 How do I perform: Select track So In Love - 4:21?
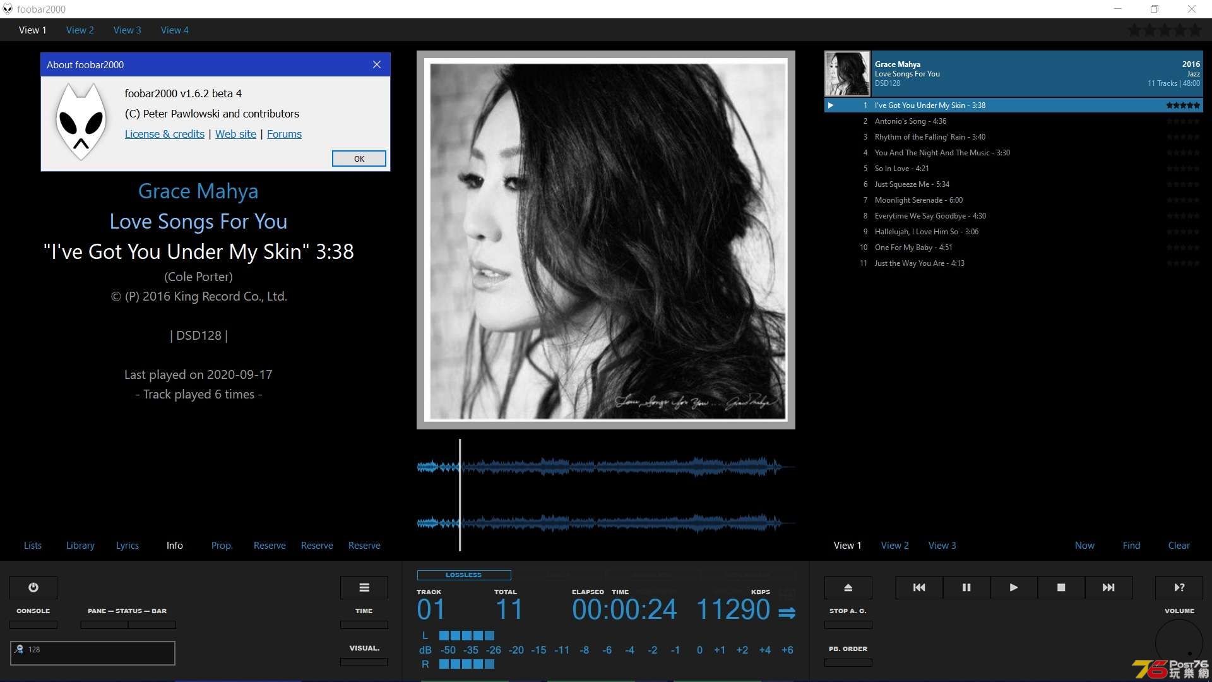[x=1013, y=169]
